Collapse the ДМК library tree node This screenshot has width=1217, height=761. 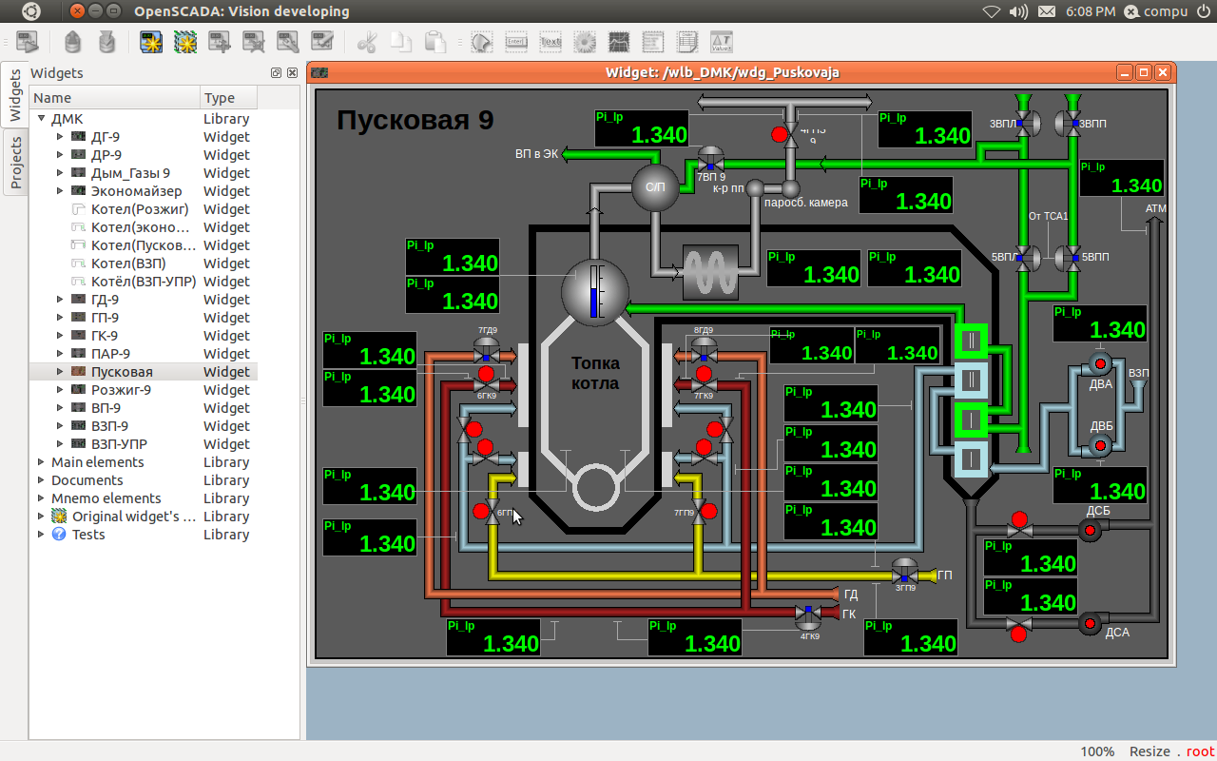(42, 119)
